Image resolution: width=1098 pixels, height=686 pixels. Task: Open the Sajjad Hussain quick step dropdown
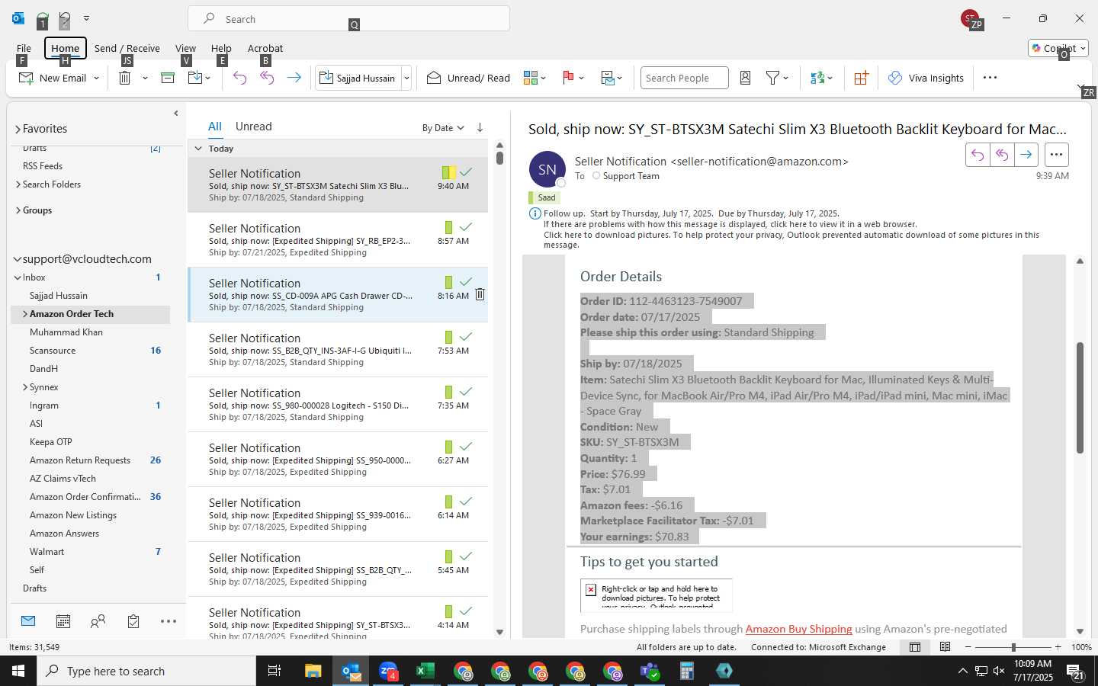(406, 78)
